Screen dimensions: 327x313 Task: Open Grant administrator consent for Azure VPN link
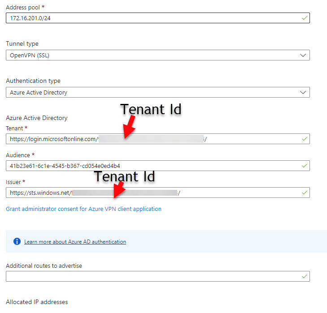(x=83, y=209)
